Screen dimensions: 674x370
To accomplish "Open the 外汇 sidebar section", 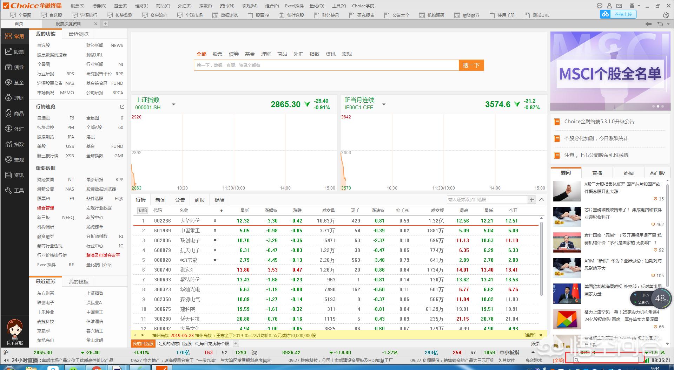I will pyautogui.click(x=14, y=129).
